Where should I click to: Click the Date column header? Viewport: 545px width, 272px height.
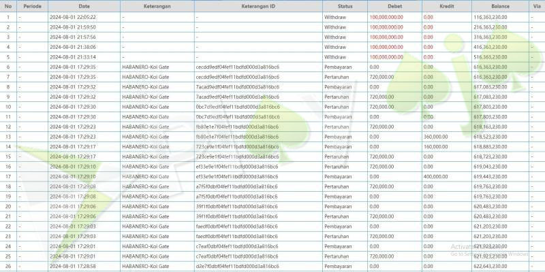pyautogui.click(x=84, y=5)
